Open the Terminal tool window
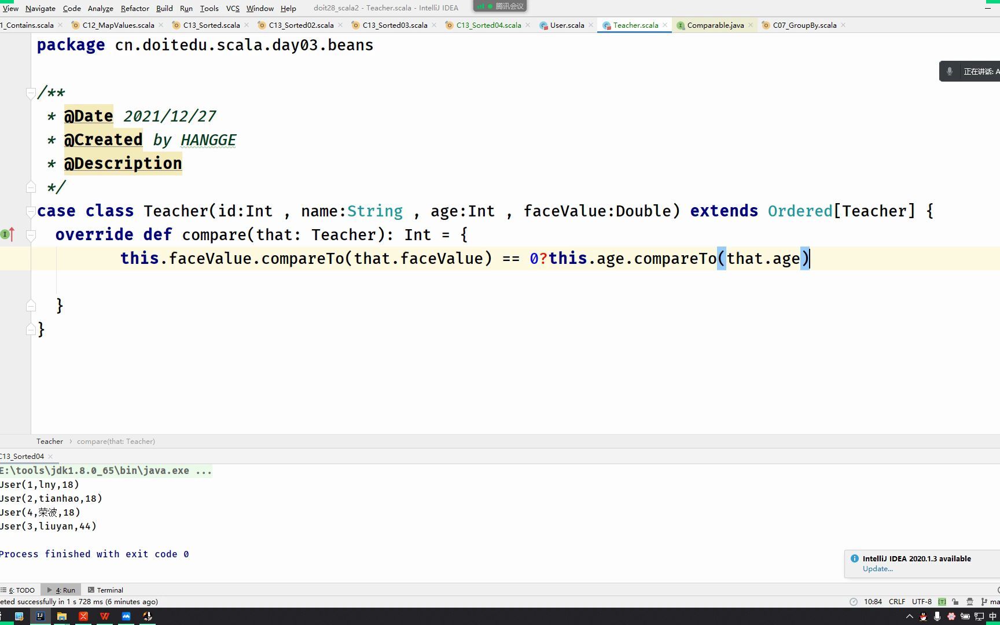1000x625 pixels. tap(105, 590)
